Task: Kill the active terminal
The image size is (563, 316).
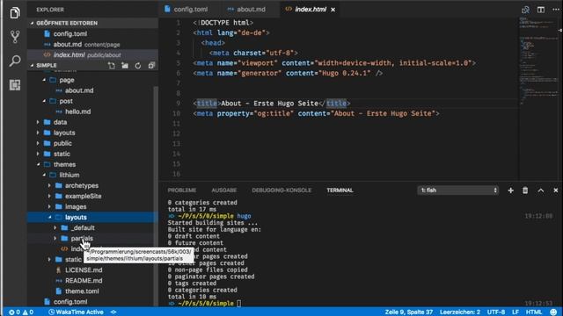Action: point(525,190)
